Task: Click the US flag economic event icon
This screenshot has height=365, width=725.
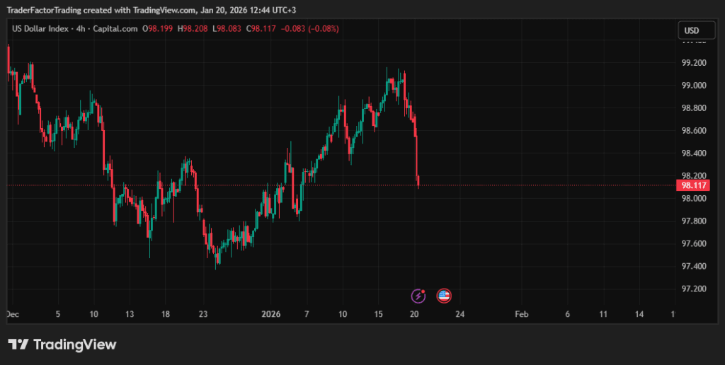Action: (x=444, y=296)
